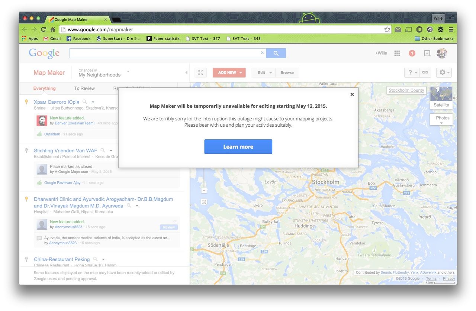Zoom out the map with minus
This screenshot has width=476, height=311.
[x=204, y=190]
